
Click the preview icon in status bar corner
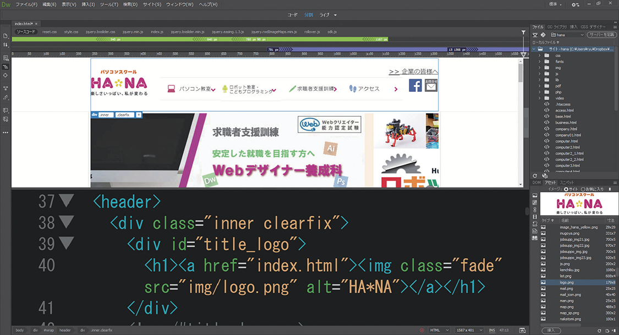[523, 330]
